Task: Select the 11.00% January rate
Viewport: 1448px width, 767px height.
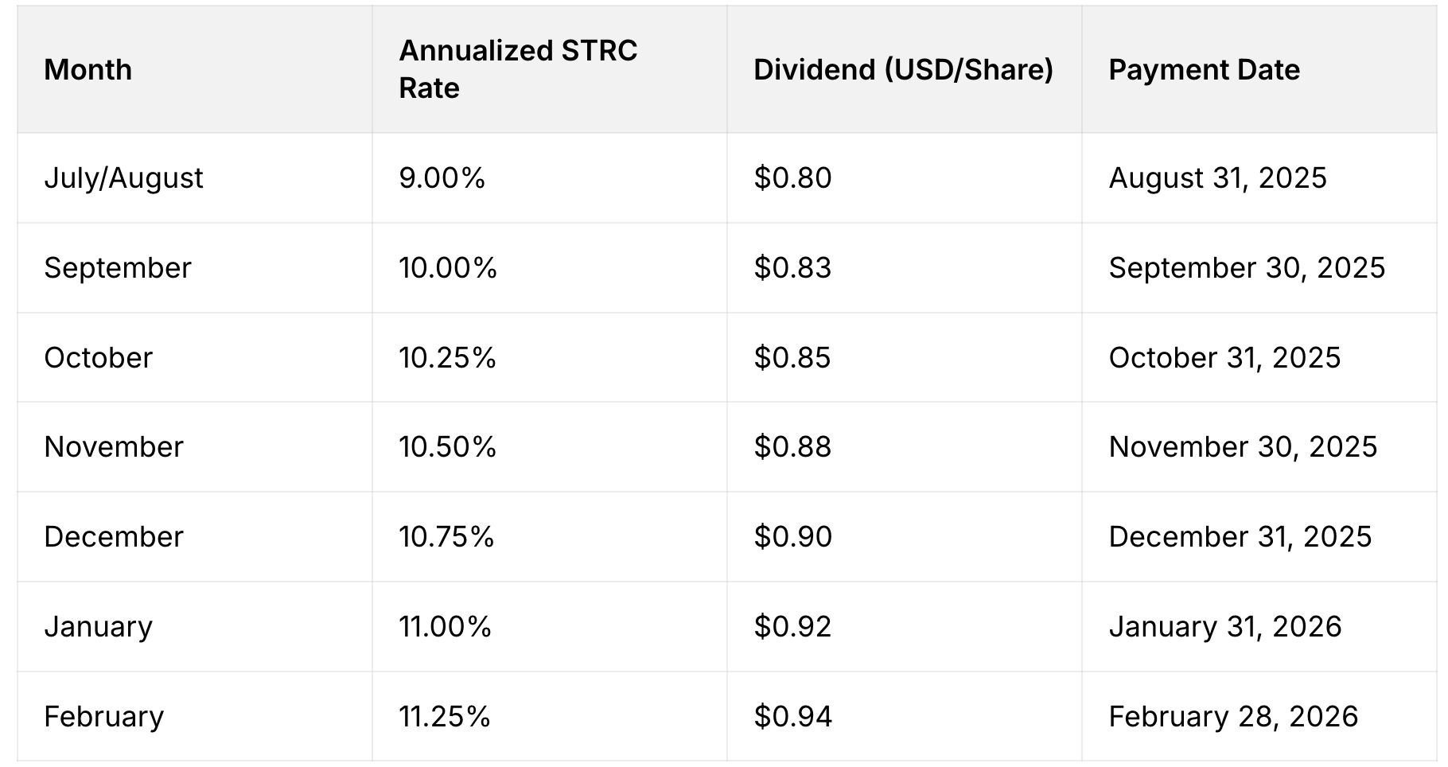Action: point(446,626)
